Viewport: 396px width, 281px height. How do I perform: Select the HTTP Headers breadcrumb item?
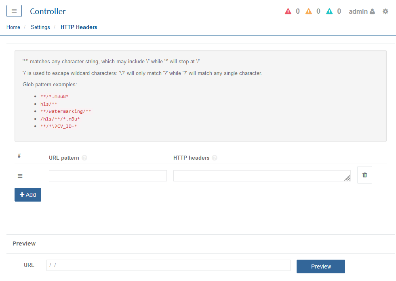pyautogui.click(x=79, y=27)
